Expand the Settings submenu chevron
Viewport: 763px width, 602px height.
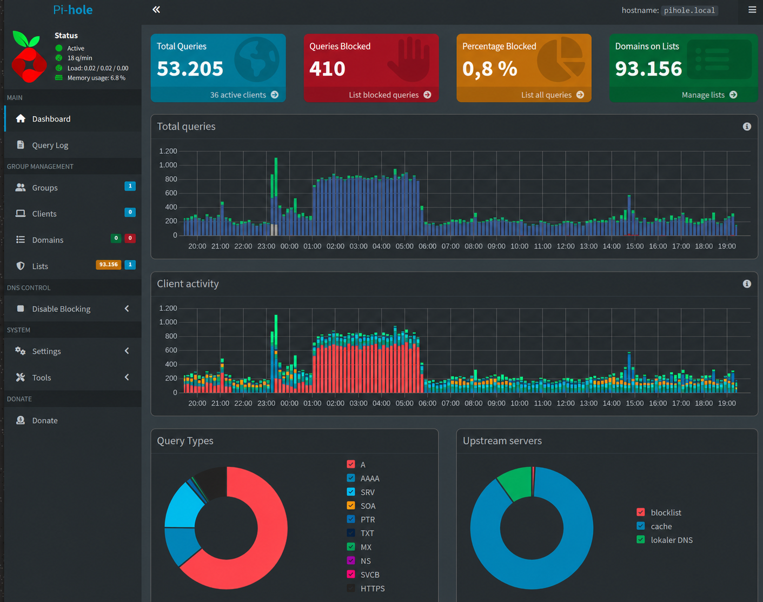127,351
